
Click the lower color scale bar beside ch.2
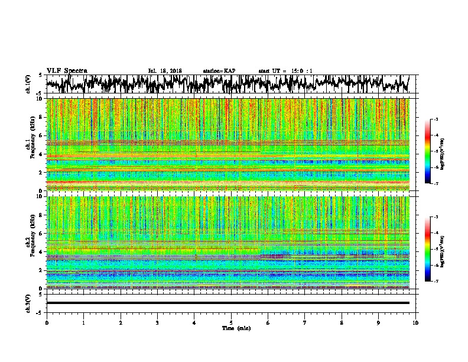tap(428, 249)
